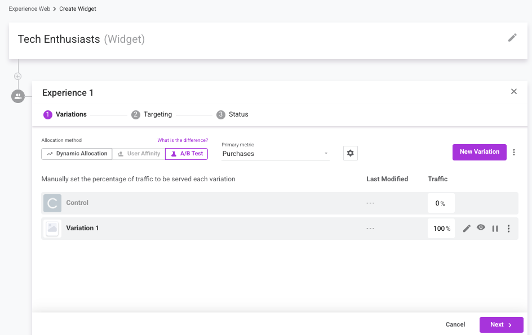Cancel the experience setup
Screen dimensions: 532x335
click(x=455, y=324)
